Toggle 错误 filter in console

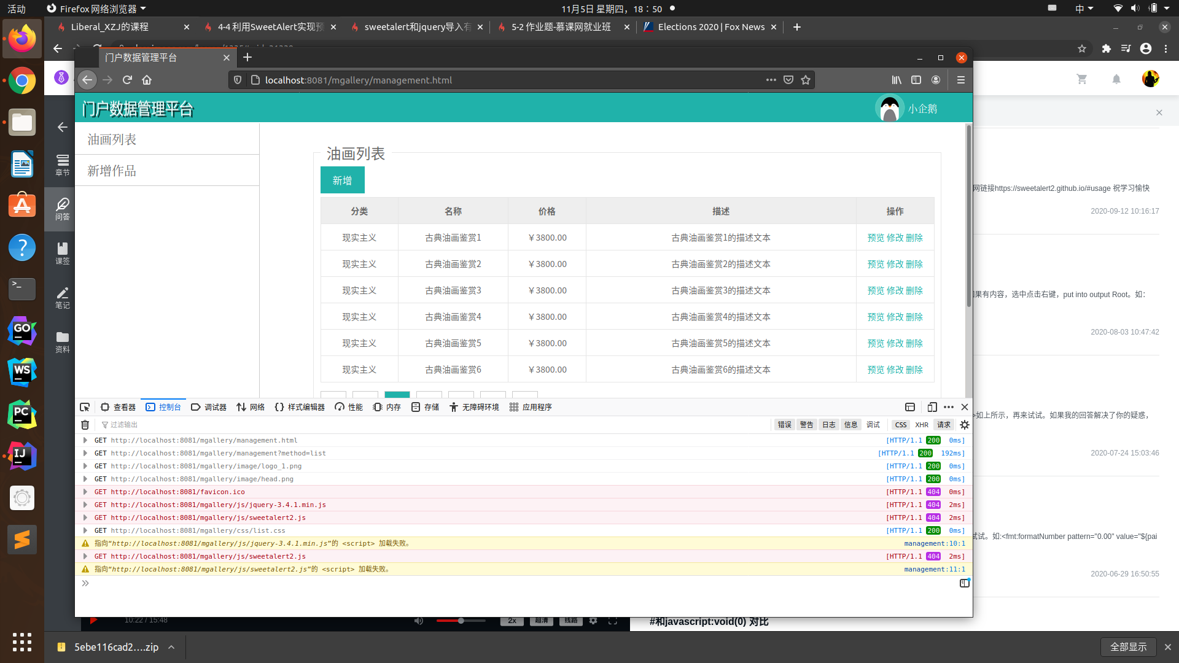(785, 425)
